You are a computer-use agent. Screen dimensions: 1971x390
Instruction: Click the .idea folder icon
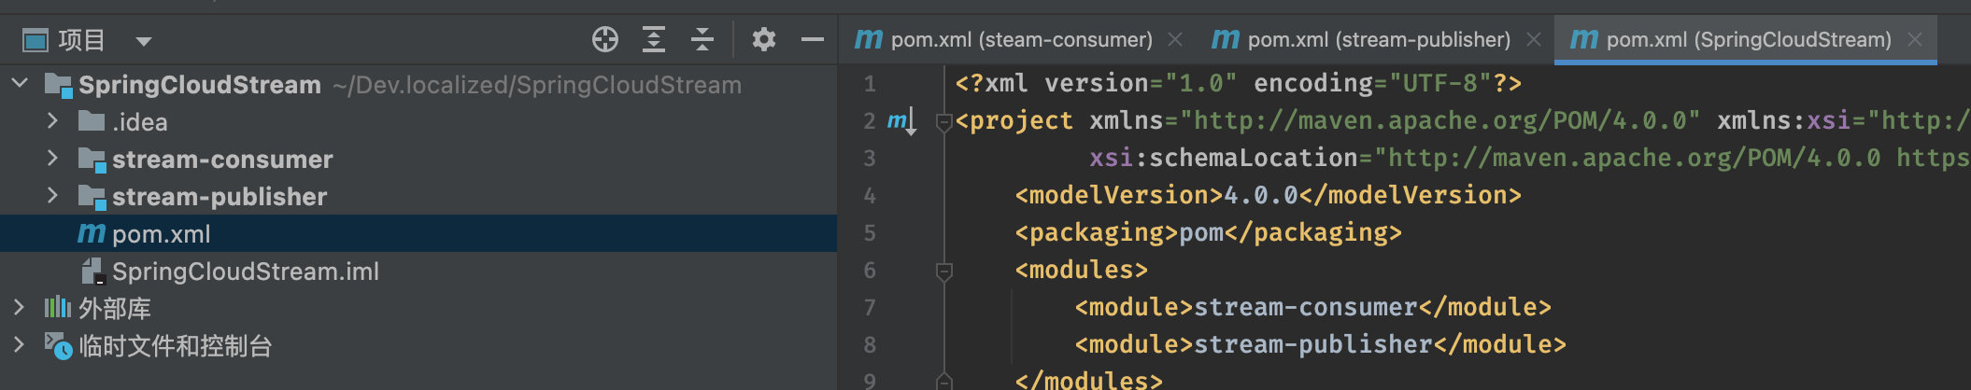pos(92,120)
